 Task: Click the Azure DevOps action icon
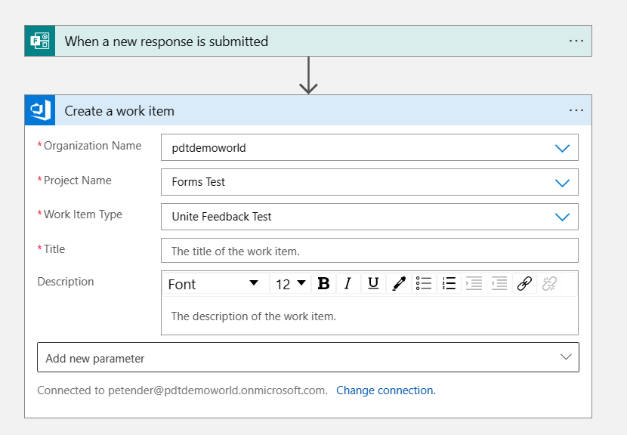[40, 111]
